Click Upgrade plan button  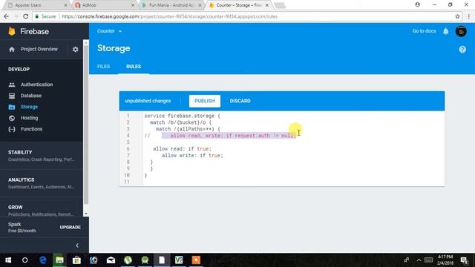[x=71, y=228]
